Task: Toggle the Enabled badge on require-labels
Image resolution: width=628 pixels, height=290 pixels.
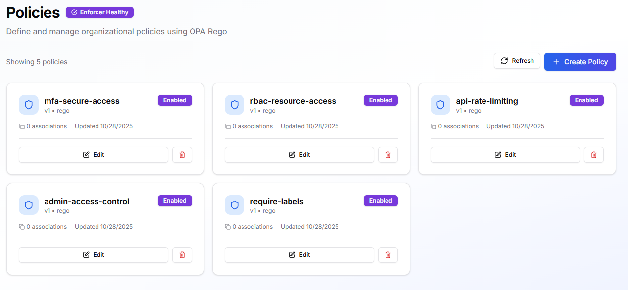Action: pyautogui.click(x=381, y=200)
